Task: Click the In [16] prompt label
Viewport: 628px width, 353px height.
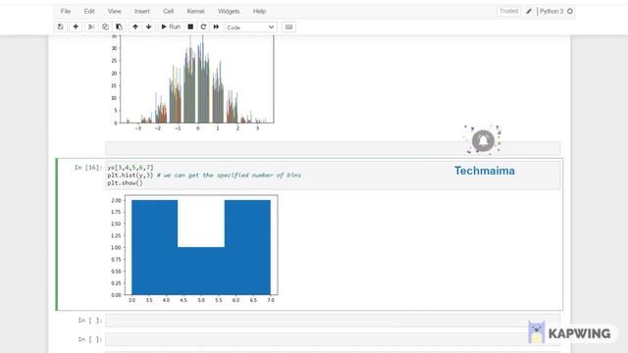Action: [x=88, y=168]
